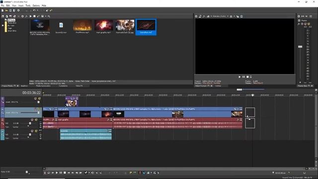Pause timeline playback in transport bar

[61, 173]
